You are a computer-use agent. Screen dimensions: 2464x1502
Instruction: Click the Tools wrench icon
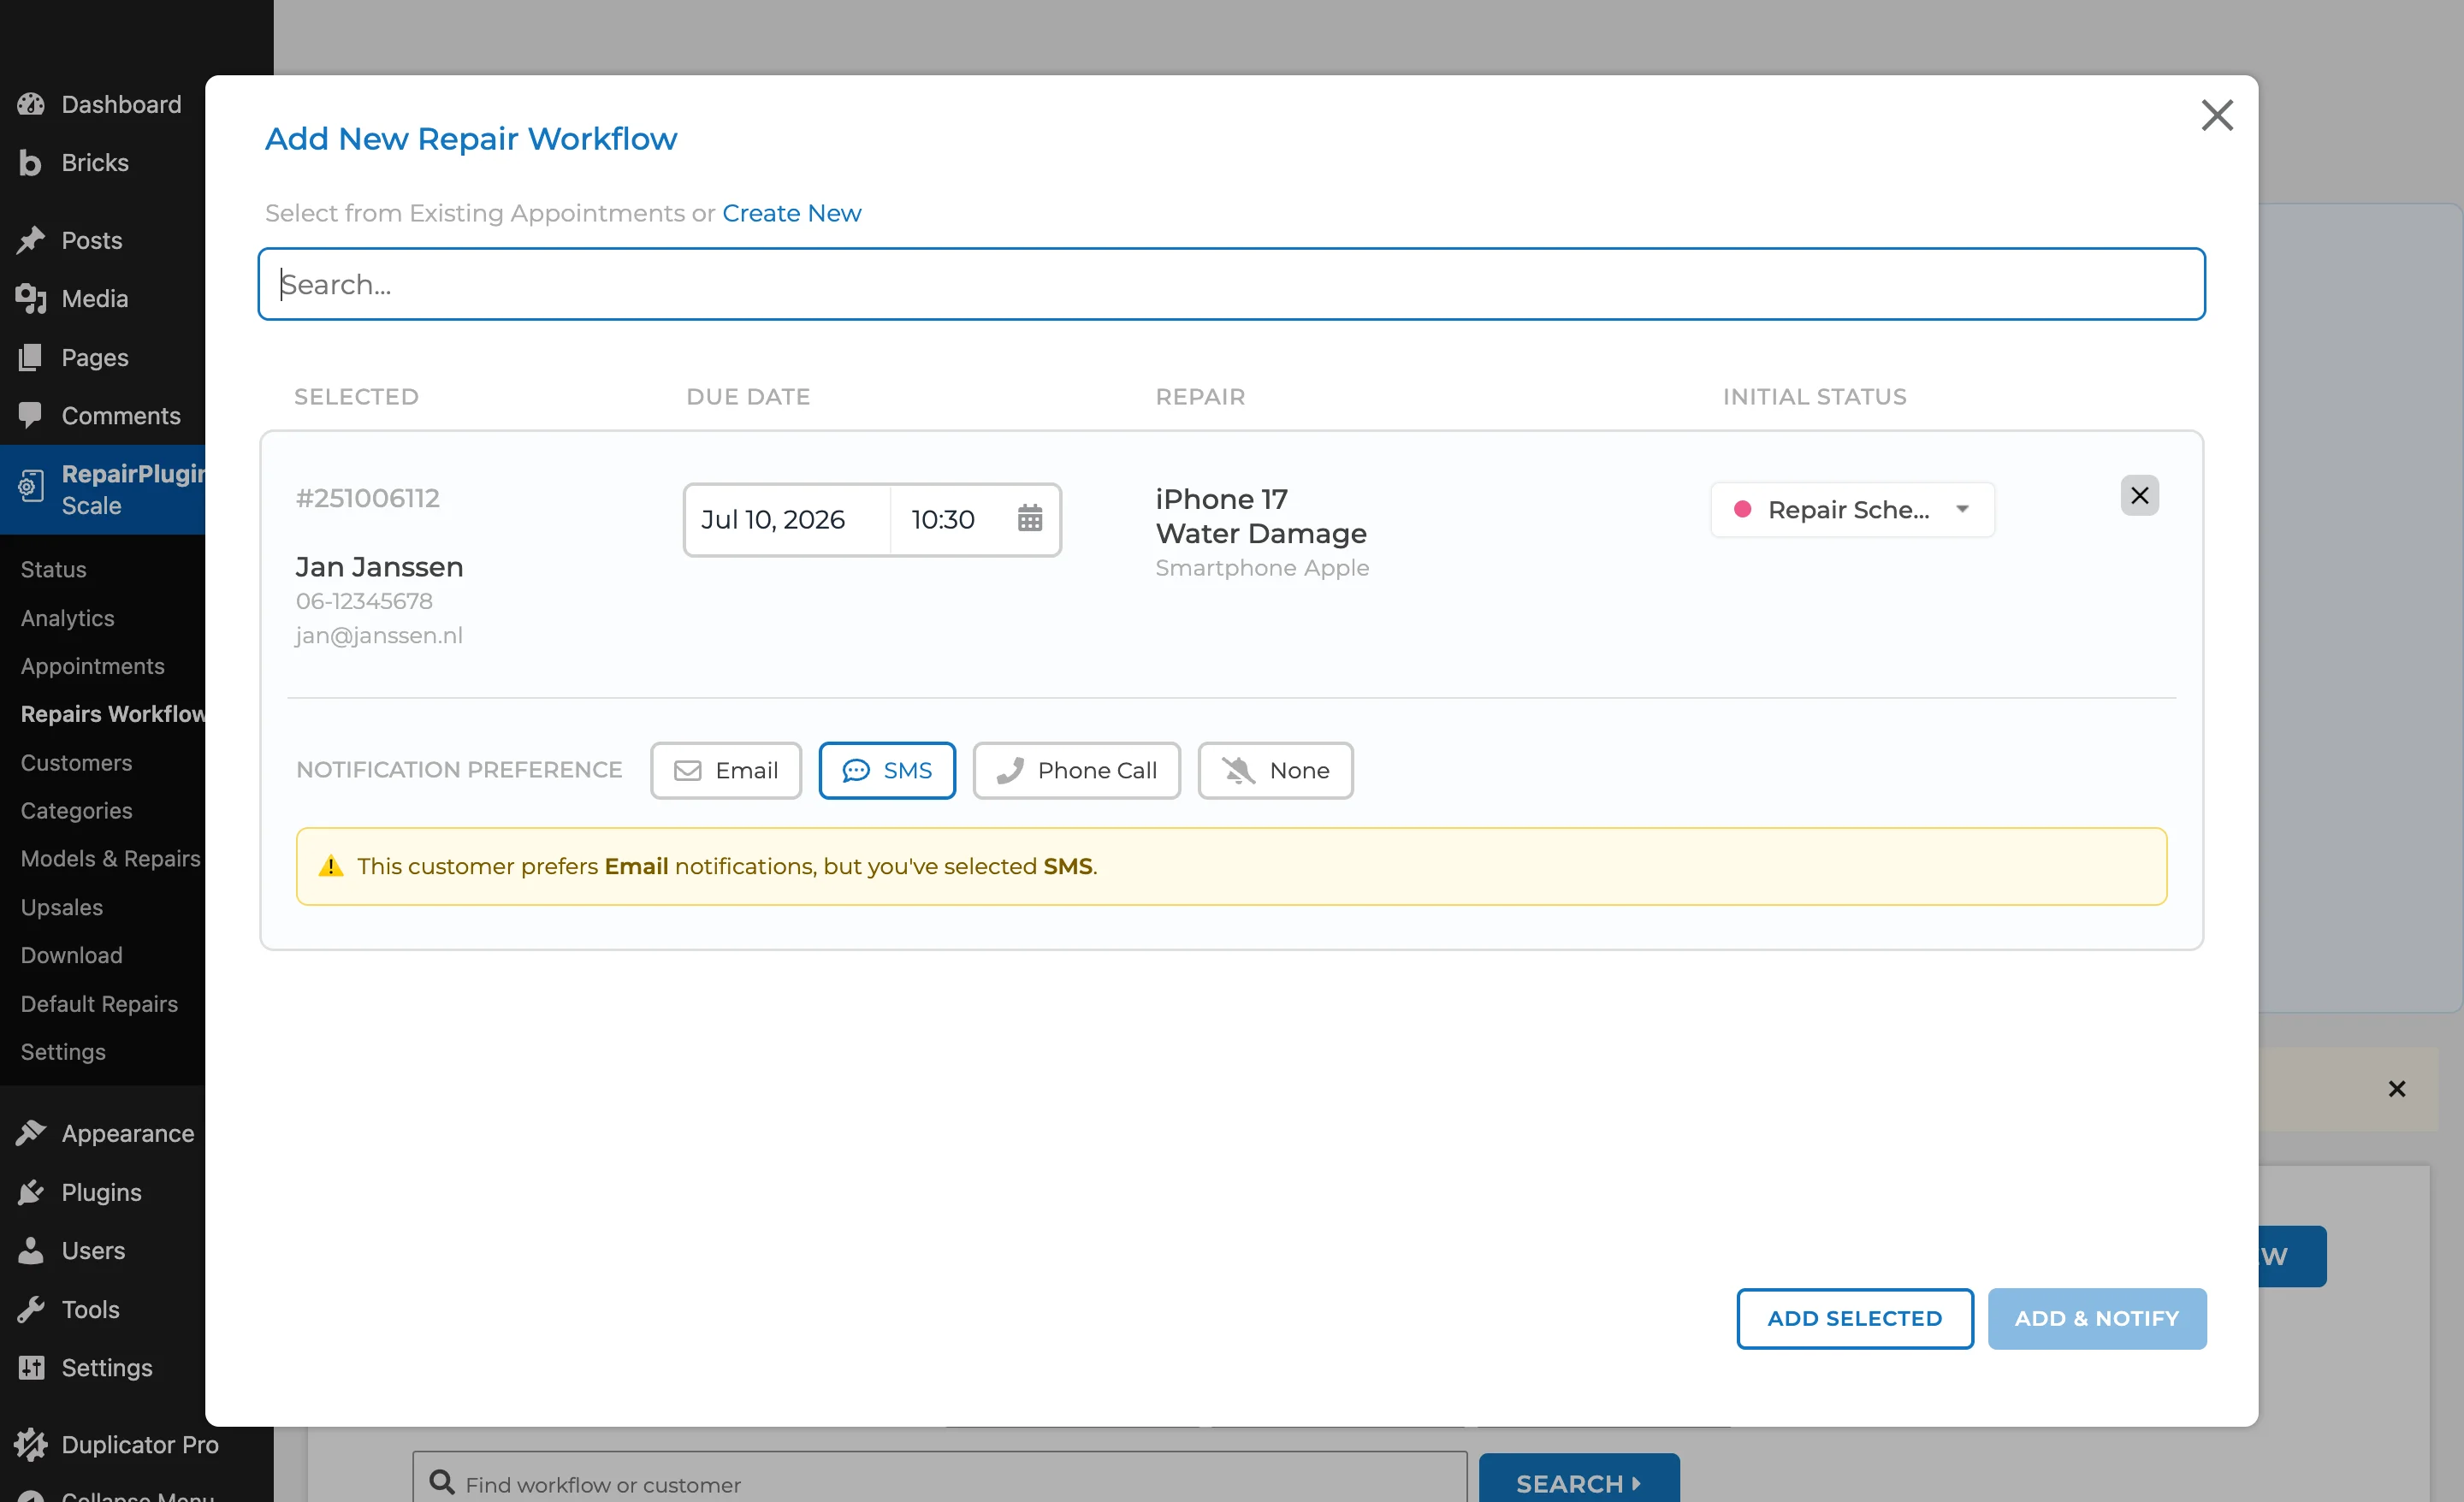pyautogui.click(x=31, y=1309)
